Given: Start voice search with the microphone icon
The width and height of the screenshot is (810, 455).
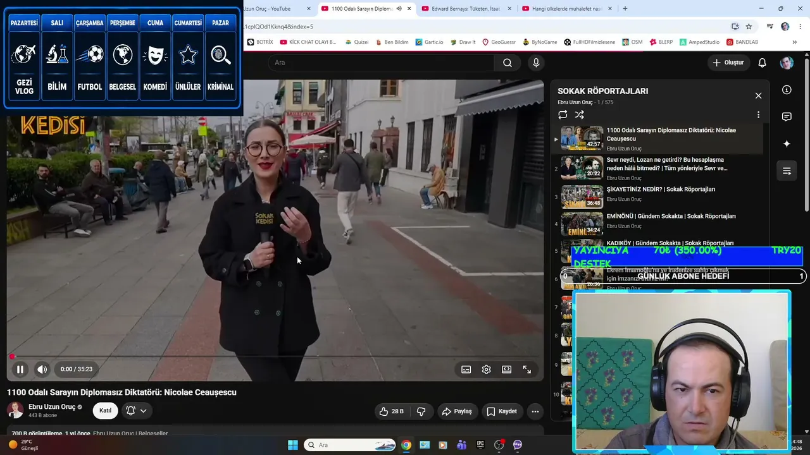Looking at the screenshot, I should pos(536,63).
